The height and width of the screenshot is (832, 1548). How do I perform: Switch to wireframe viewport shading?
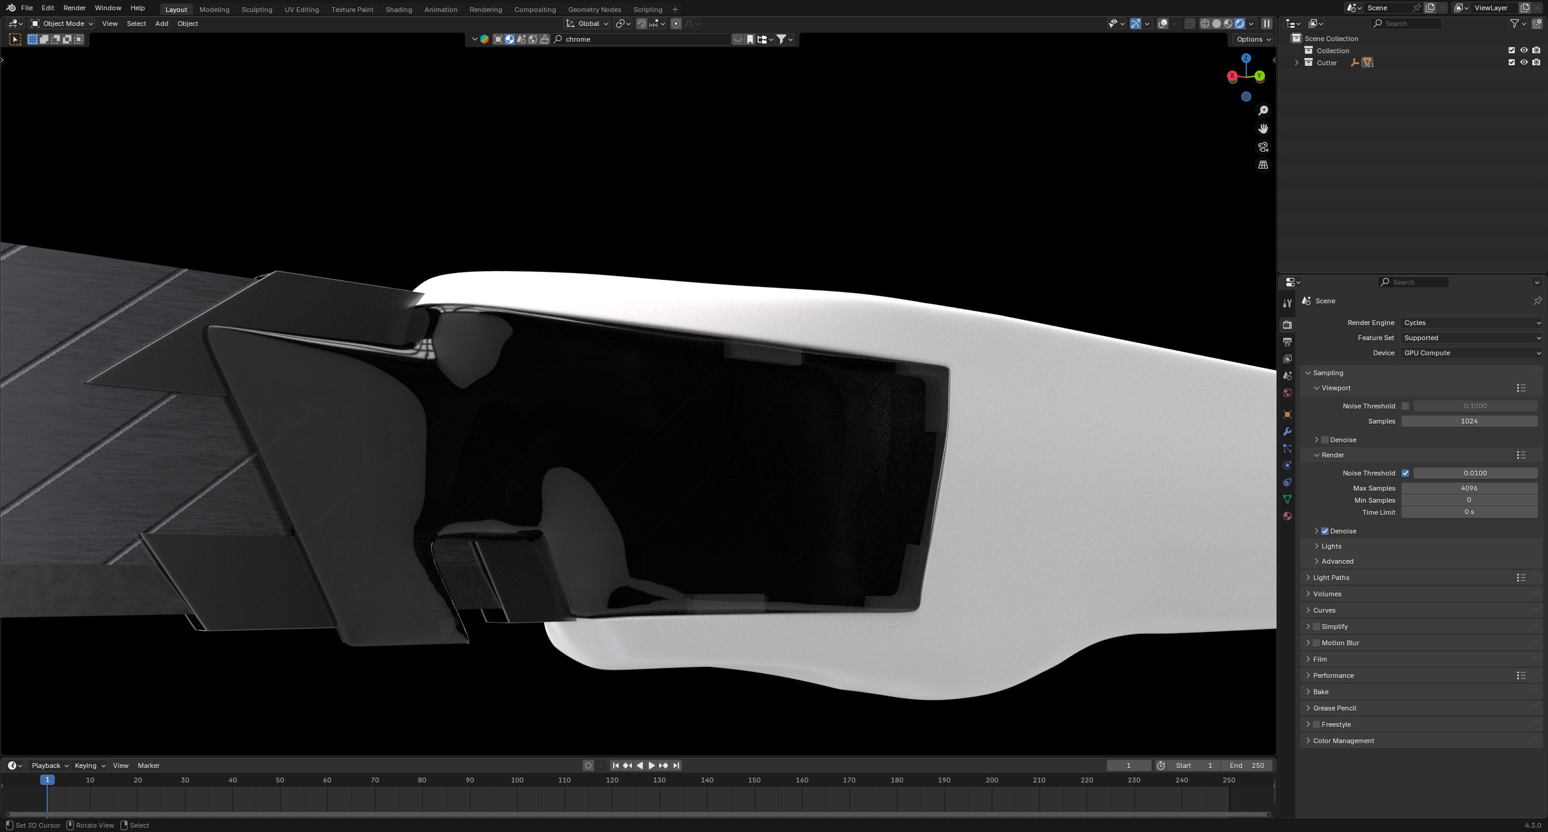tap(1205, 24)
